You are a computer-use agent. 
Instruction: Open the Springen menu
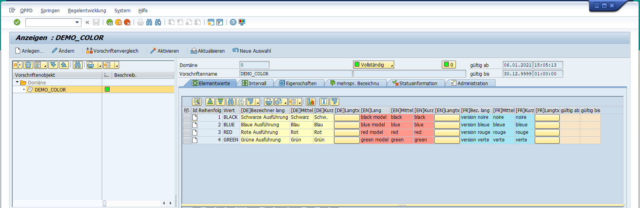click(50, 11)
